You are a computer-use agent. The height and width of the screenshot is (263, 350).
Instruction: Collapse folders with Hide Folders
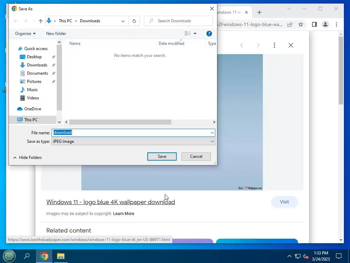point(27,158)
